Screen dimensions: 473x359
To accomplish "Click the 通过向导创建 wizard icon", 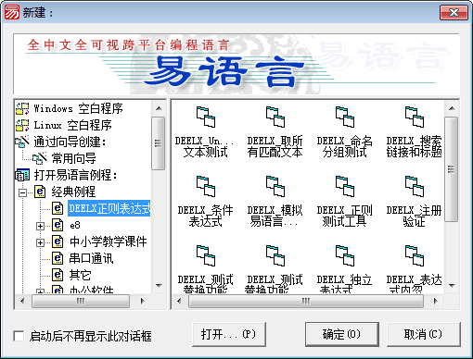I will (22, 142).
